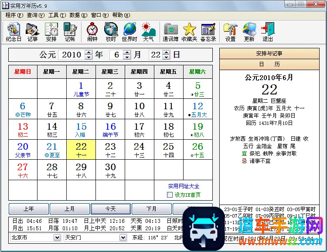The image size is (327, 252).
Task: Click the 今天 today button
Action: click(111, 209)
